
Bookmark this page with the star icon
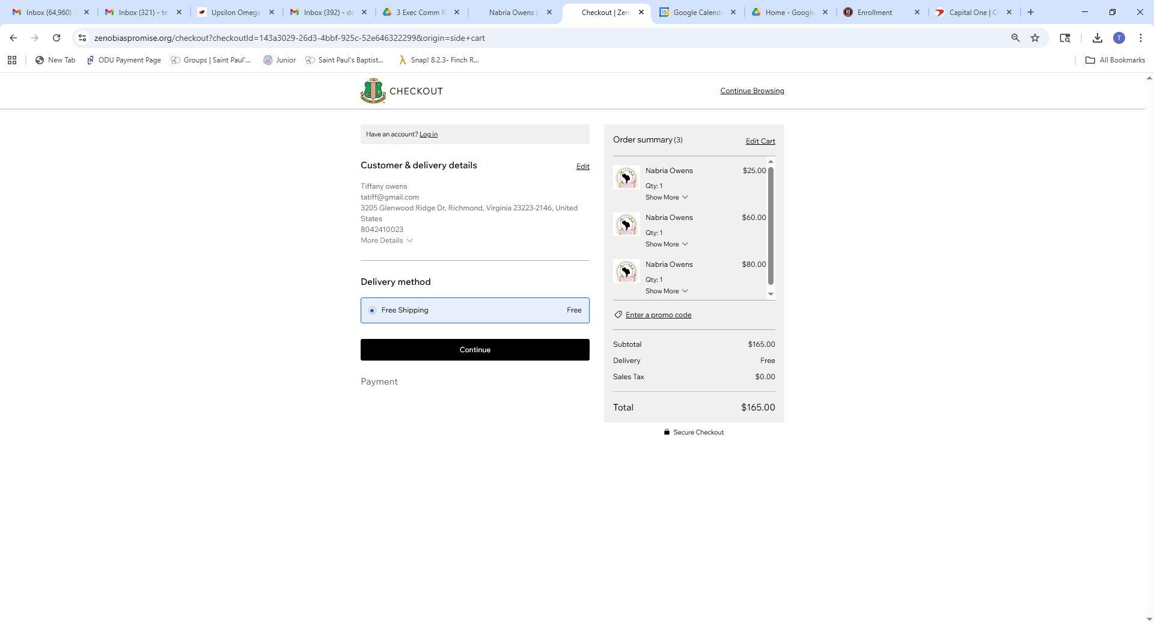pos(1035,38)
